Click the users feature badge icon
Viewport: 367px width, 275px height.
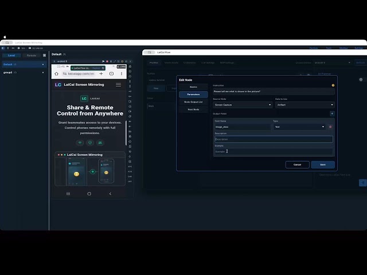(100, 143)
